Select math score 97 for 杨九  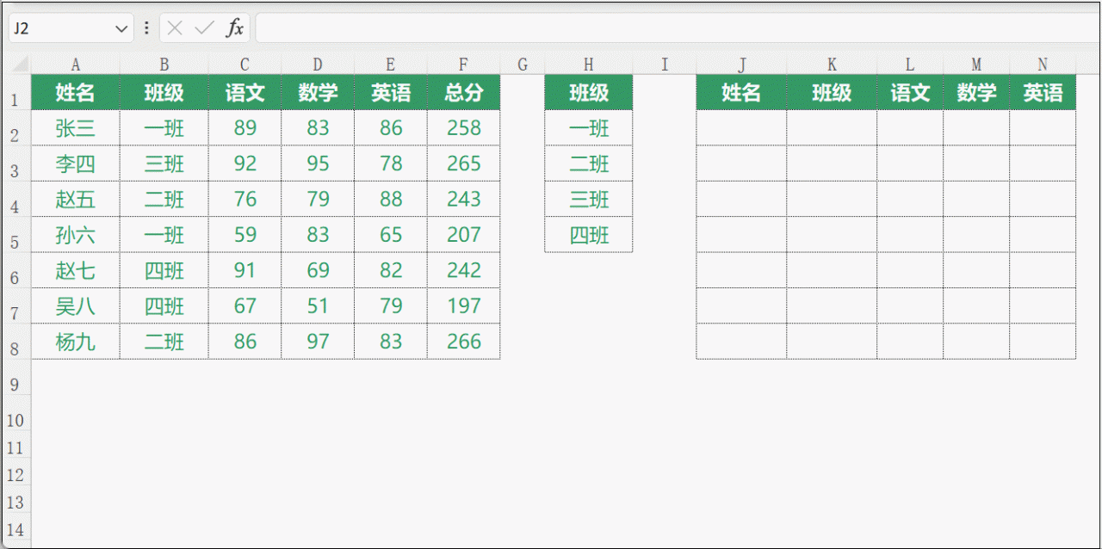coord(318,342)
